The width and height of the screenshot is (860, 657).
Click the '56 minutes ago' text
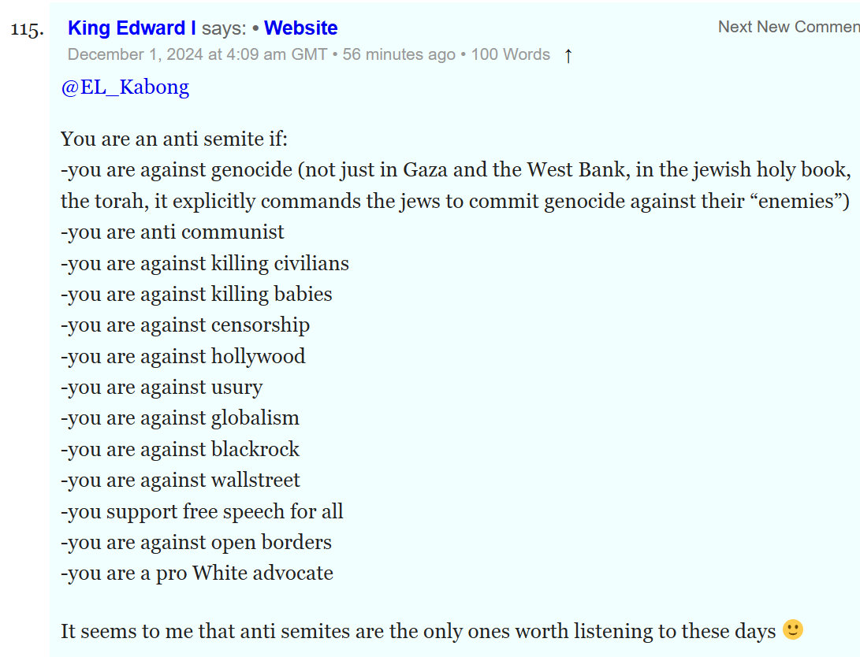pyautogui.click(x=399, y=54)
